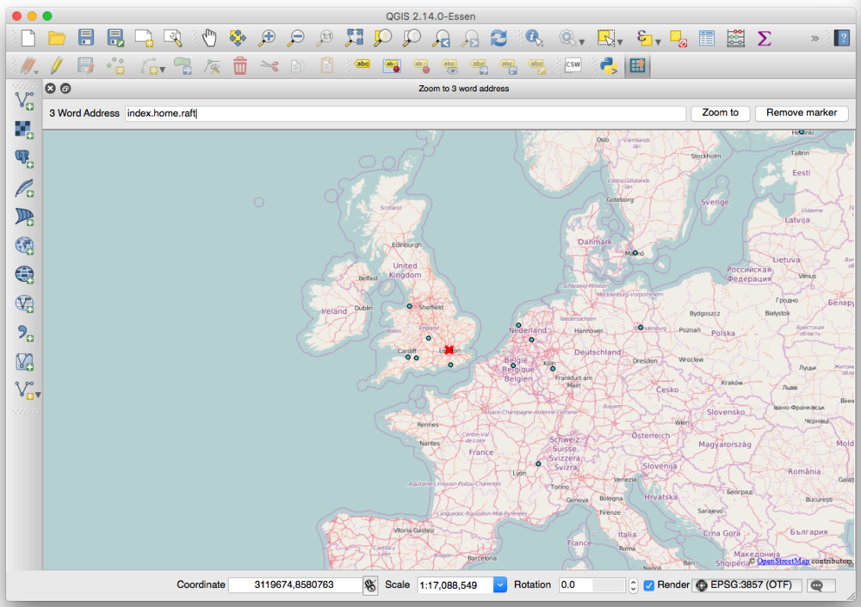Open the CSW MetaSearch icon
861x607 pixels.
click(573, 64)
